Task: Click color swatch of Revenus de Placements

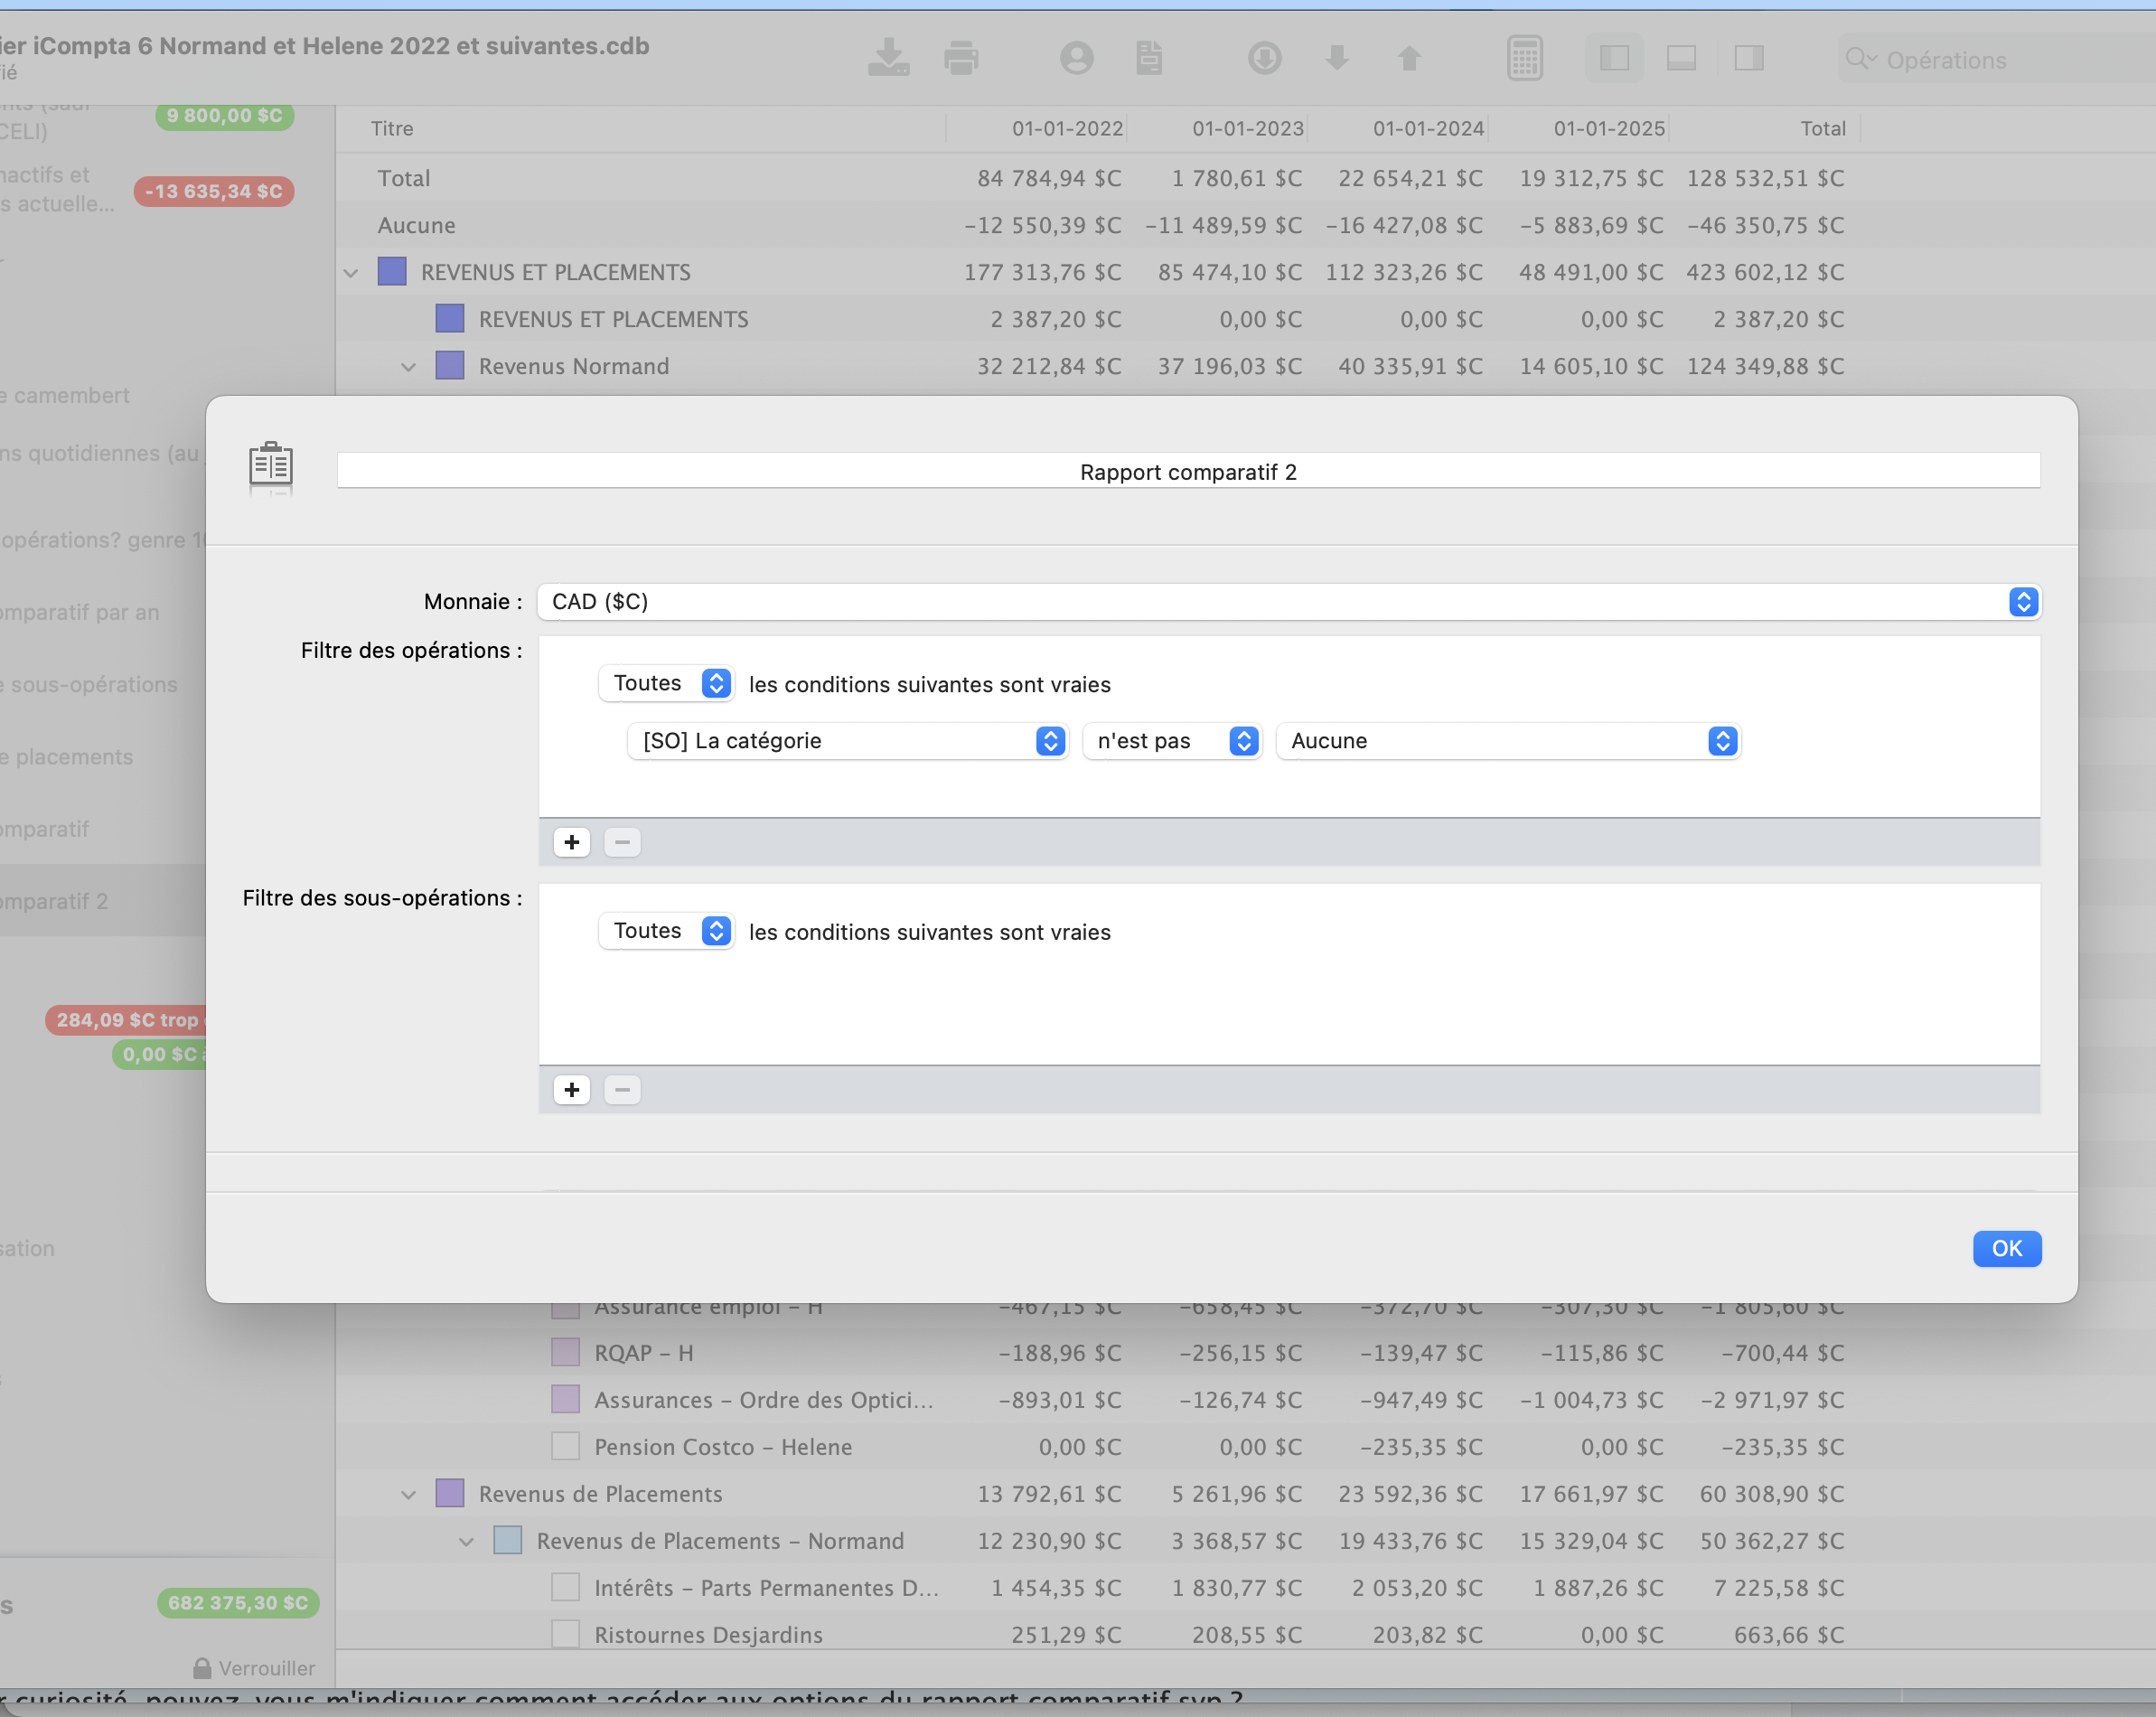Action: (x=450, y=1494)
